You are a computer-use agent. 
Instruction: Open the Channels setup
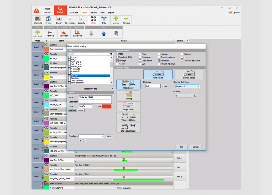tap(38, 20)
